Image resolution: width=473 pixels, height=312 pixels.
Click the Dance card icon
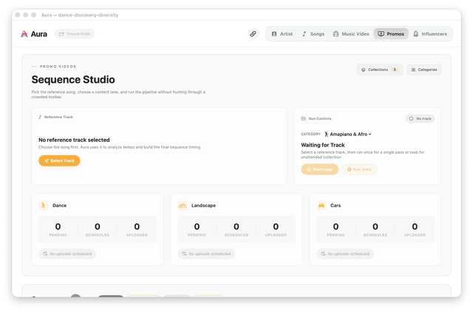[x=43, y=206]
